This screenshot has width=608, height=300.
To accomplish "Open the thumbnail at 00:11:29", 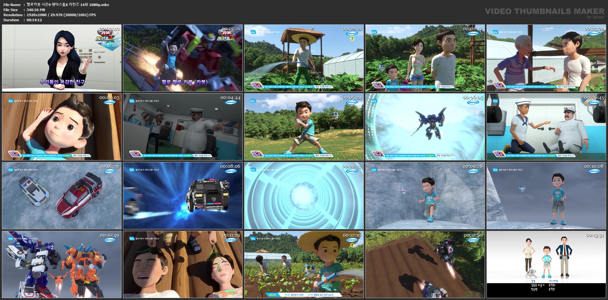I will click(x=183, y=264).
